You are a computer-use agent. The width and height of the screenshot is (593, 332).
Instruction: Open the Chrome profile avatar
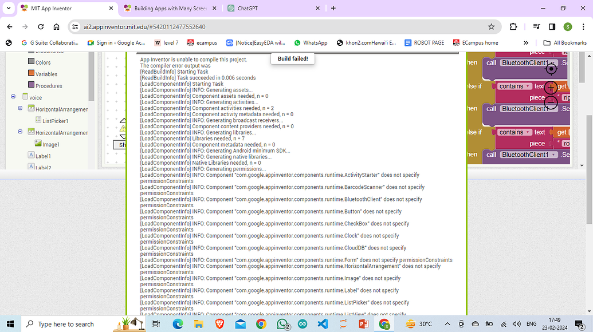pos(568,27)
